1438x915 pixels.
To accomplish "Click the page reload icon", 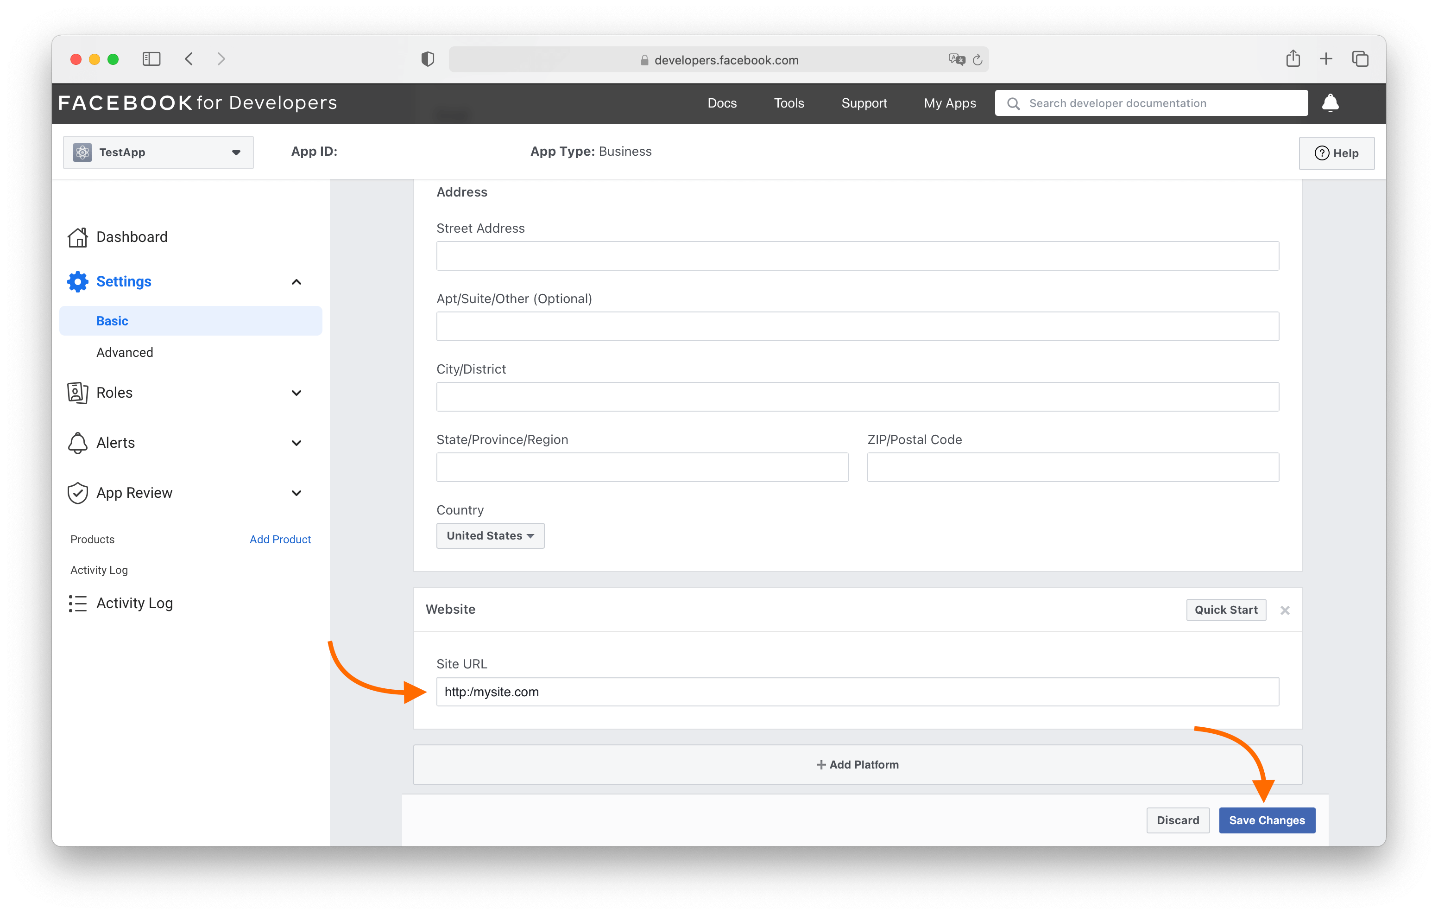I will click(978, 60).
